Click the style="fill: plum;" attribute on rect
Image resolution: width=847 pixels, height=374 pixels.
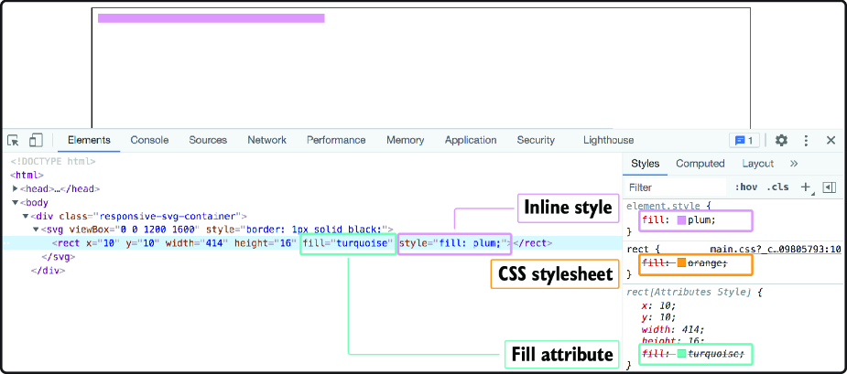click(452, 243)
